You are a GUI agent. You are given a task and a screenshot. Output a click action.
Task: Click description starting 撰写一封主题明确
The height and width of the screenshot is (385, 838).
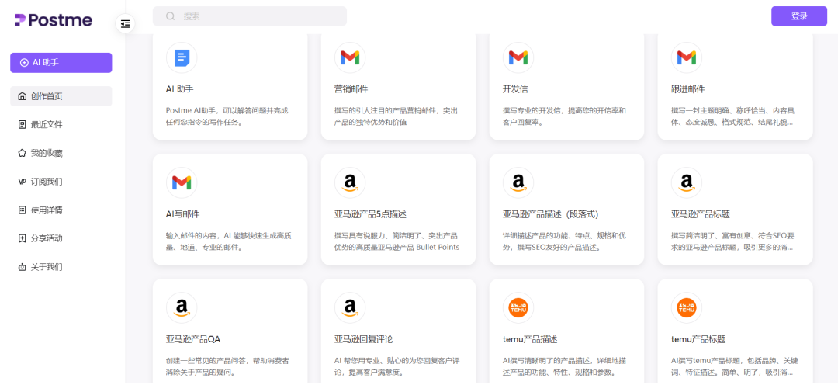click(x=732, y=116)
